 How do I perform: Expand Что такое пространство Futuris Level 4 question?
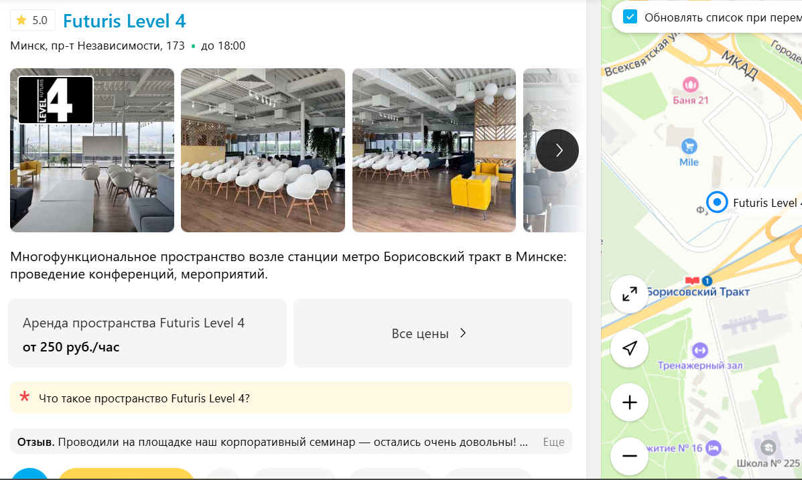click(291, 398)
